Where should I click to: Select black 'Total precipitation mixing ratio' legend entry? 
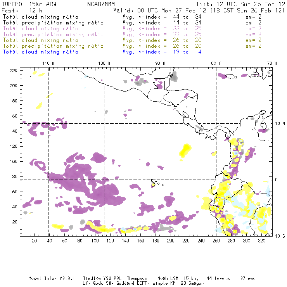[x=53, y=23]
